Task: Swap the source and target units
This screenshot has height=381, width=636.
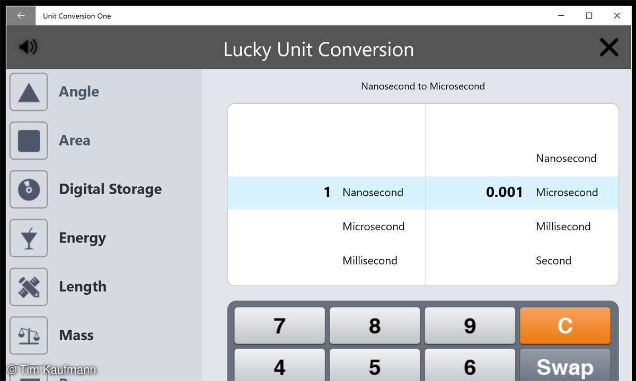Action: coord(565,365)
